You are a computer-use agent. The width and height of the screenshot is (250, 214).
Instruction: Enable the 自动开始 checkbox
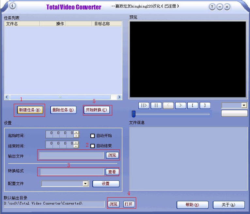pyautogui.click(x=92, y=136)
